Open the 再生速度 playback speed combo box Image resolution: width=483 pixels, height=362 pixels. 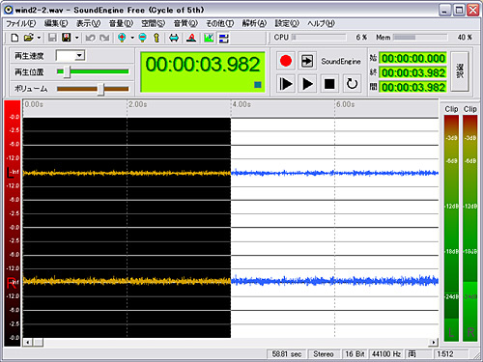coord(71,55)
